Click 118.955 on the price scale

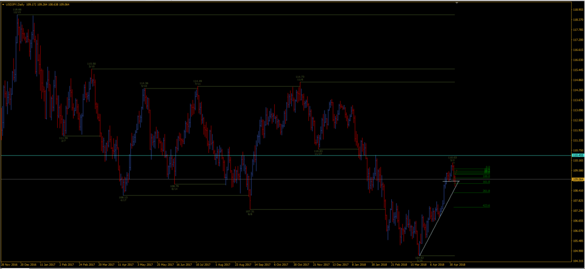[x=578, y=9]
